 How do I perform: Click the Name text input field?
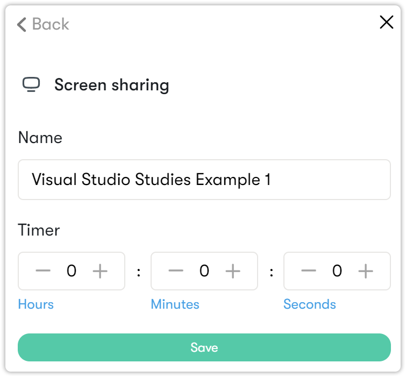click(x=204, y=180)
